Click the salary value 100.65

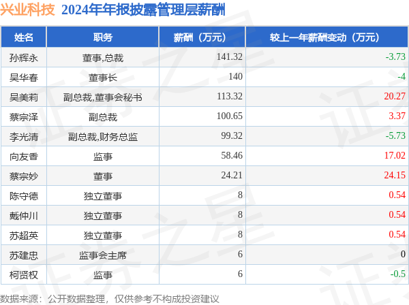[230, 116]
